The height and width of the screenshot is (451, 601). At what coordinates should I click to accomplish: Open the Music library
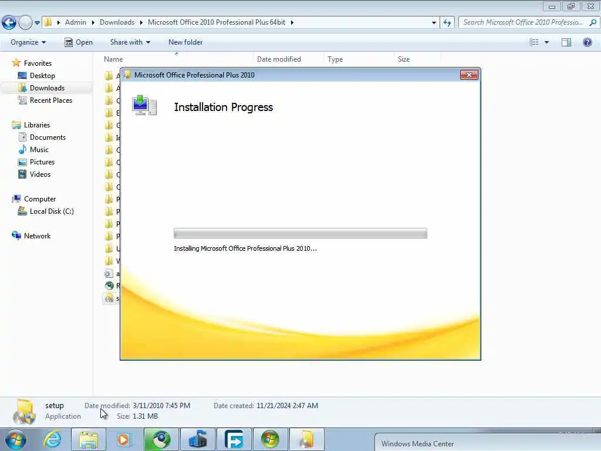click(x=39, y=150)
